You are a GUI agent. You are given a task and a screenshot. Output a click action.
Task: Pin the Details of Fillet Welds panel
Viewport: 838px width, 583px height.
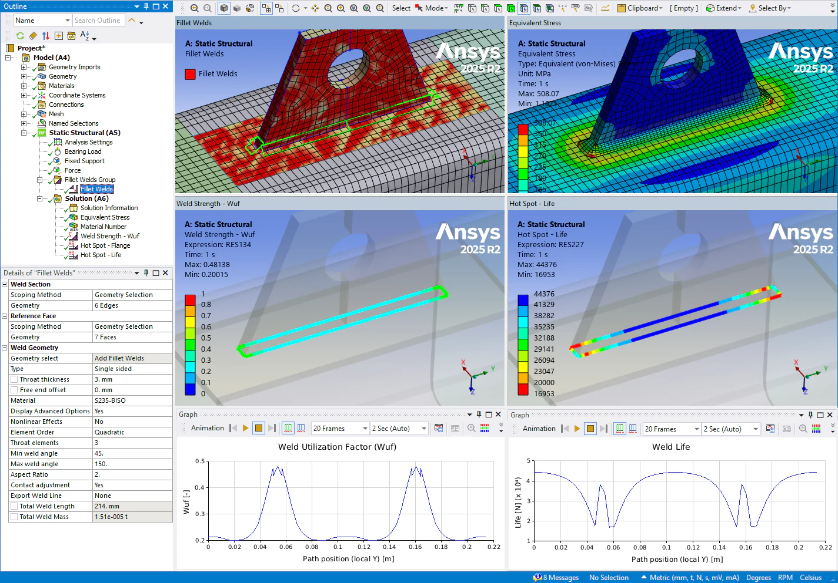click(x=146, y=273)
